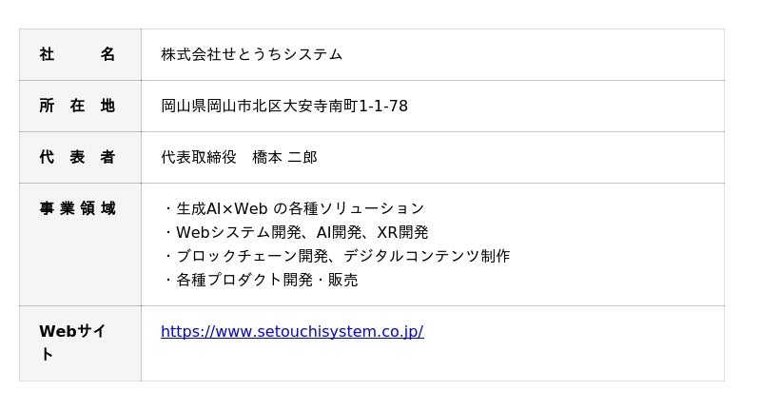This screenshot has width=761, height=410.
Task: Click the 社名 row header
Action: (77, 55)
